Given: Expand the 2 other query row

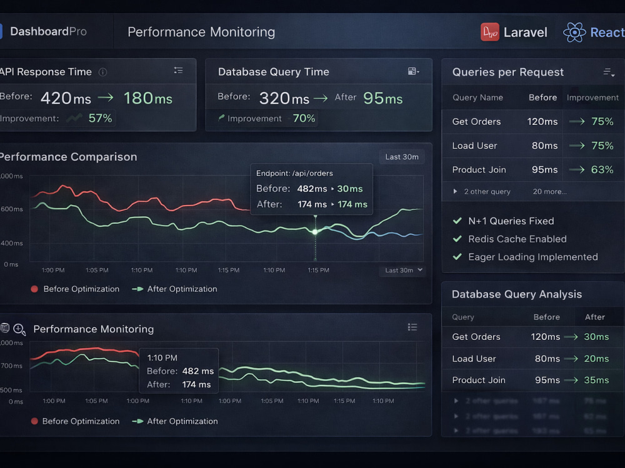Looking at the screenshot, I should (455, 191).
